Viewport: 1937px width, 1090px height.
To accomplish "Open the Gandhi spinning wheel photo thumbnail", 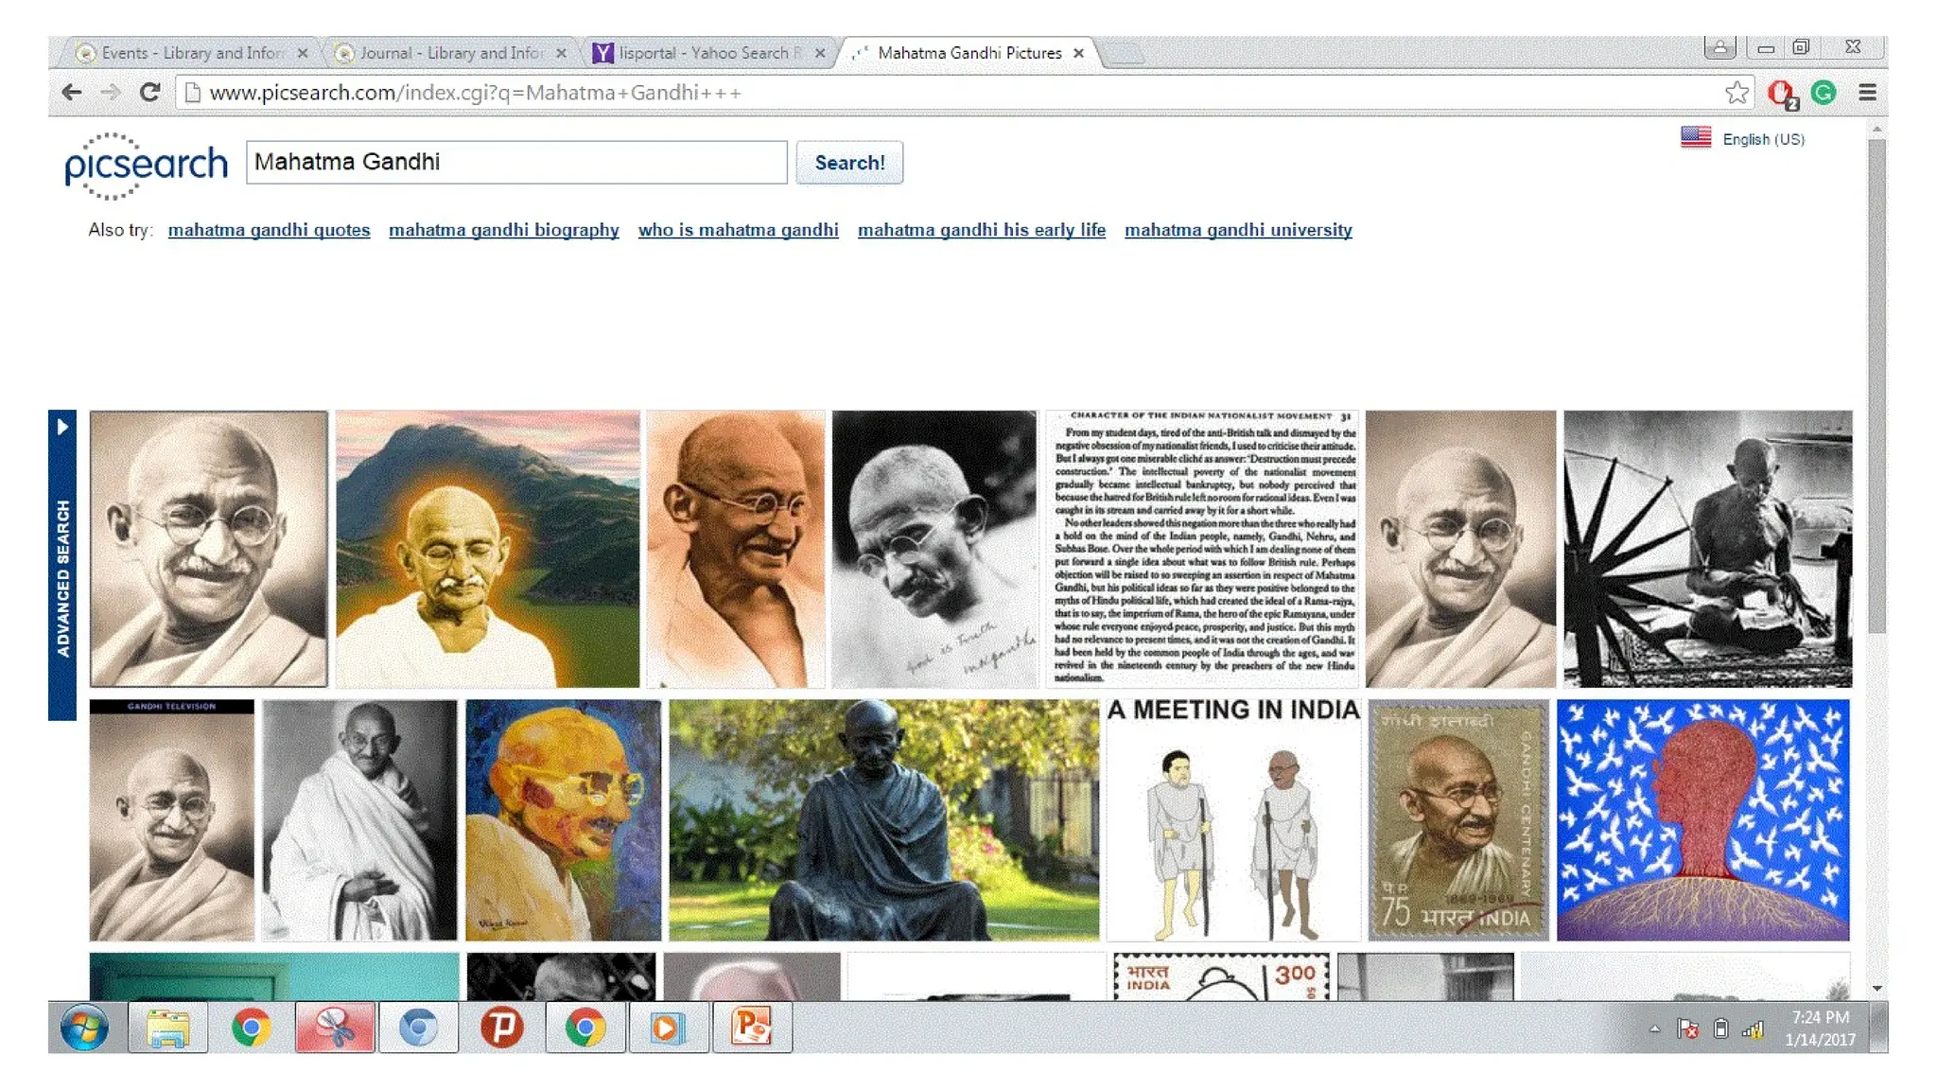I will click(1707, 549).
